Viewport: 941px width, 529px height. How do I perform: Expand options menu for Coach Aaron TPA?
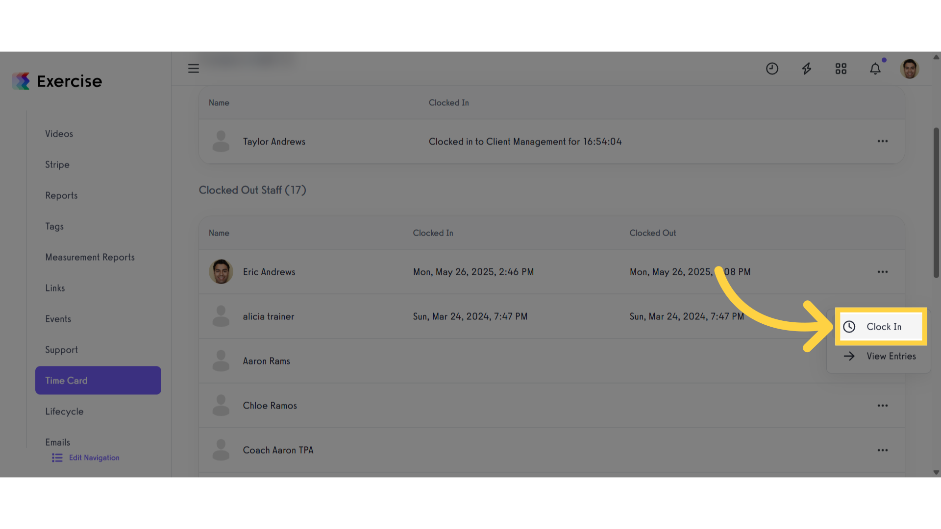pos(883,450)
